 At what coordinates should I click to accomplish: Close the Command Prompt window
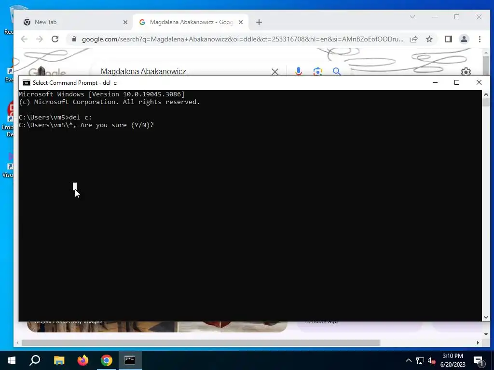click(479, 82)
